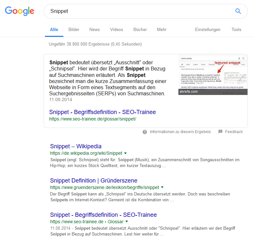
Task: Click the blue search magnifier icon
Action: (x=238, y=11)
